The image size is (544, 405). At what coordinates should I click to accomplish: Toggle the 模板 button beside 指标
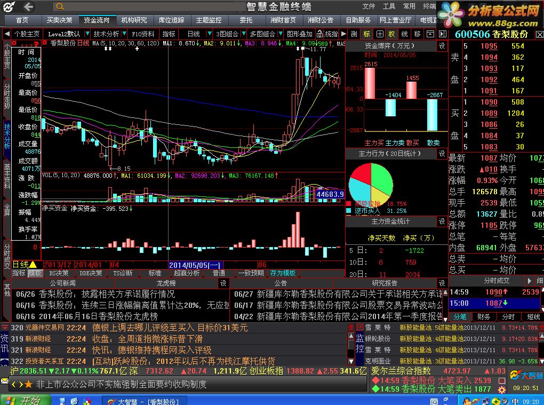(35, 273)
